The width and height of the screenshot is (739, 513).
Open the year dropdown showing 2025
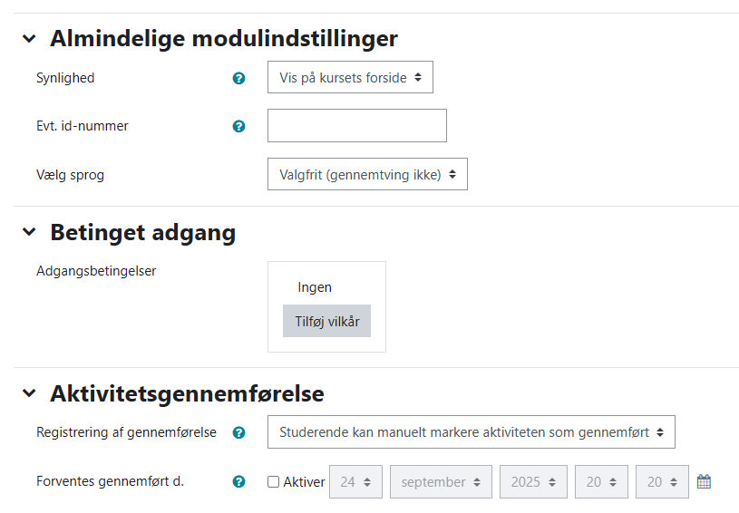click(533, 482)
